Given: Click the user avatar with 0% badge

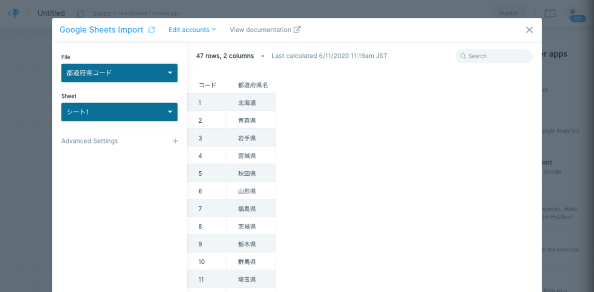Looking at the screenshot, I should tap(577, 15).
